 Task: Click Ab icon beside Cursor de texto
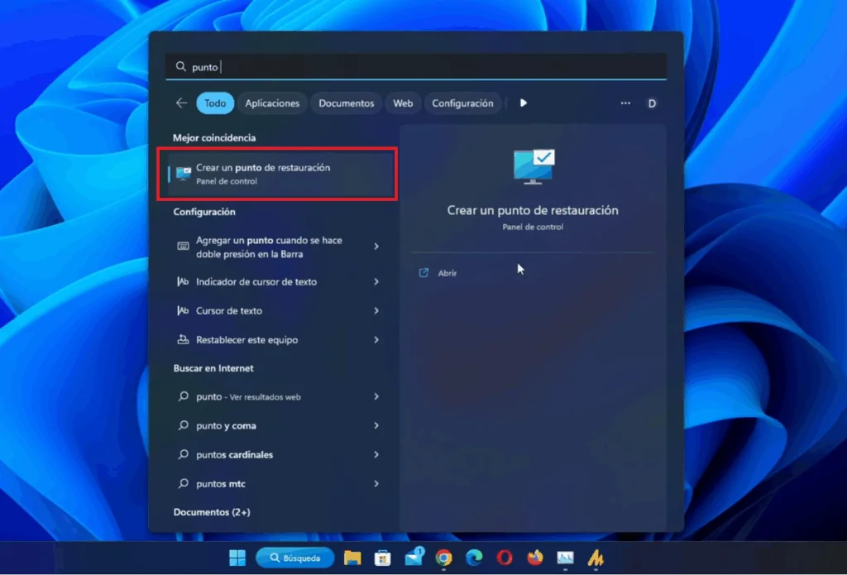click(x=183, y=311)
